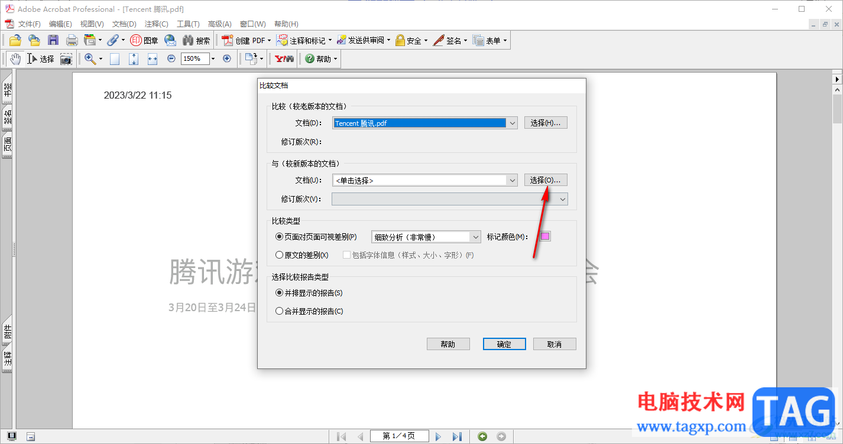Viewport: 843px width, 444px height.
Task: Save the document with the floppy disk icon
Action: pyautogui.click(x=53, y=40)
